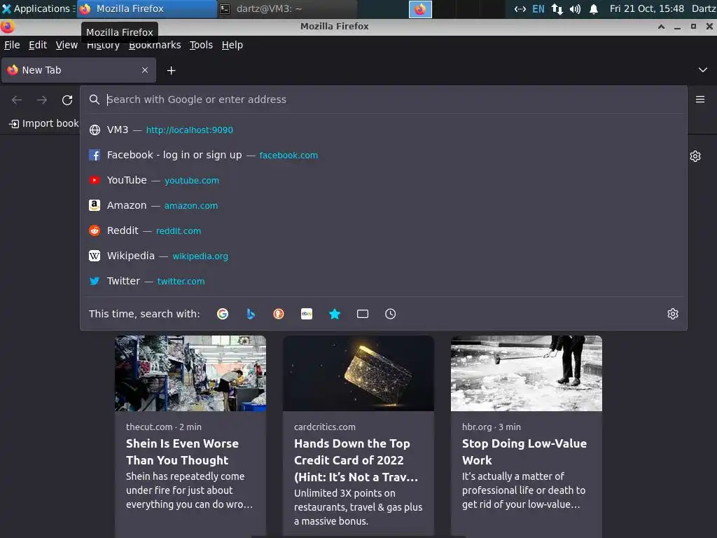Open credit card article thumbnail image
This screenshot has height=538, width=717.
click(x=358, y=373)
